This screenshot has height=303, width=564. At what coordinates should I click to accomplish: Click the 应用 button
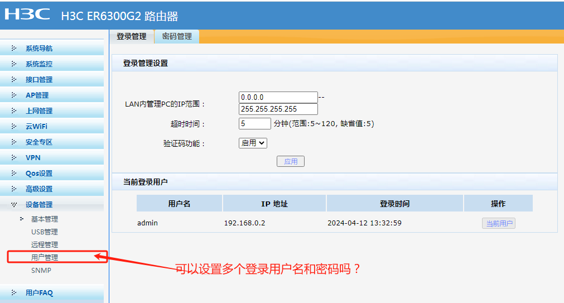point(291,161)
